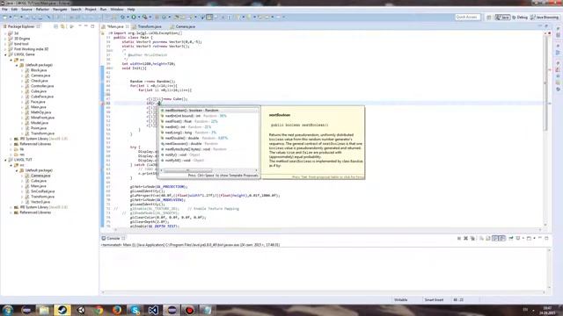Image resolution: width=563 pixels, height=316 pixels.
Task: Switch to the Java perspective
Action: pyautogui.click(x=502, y=18)
